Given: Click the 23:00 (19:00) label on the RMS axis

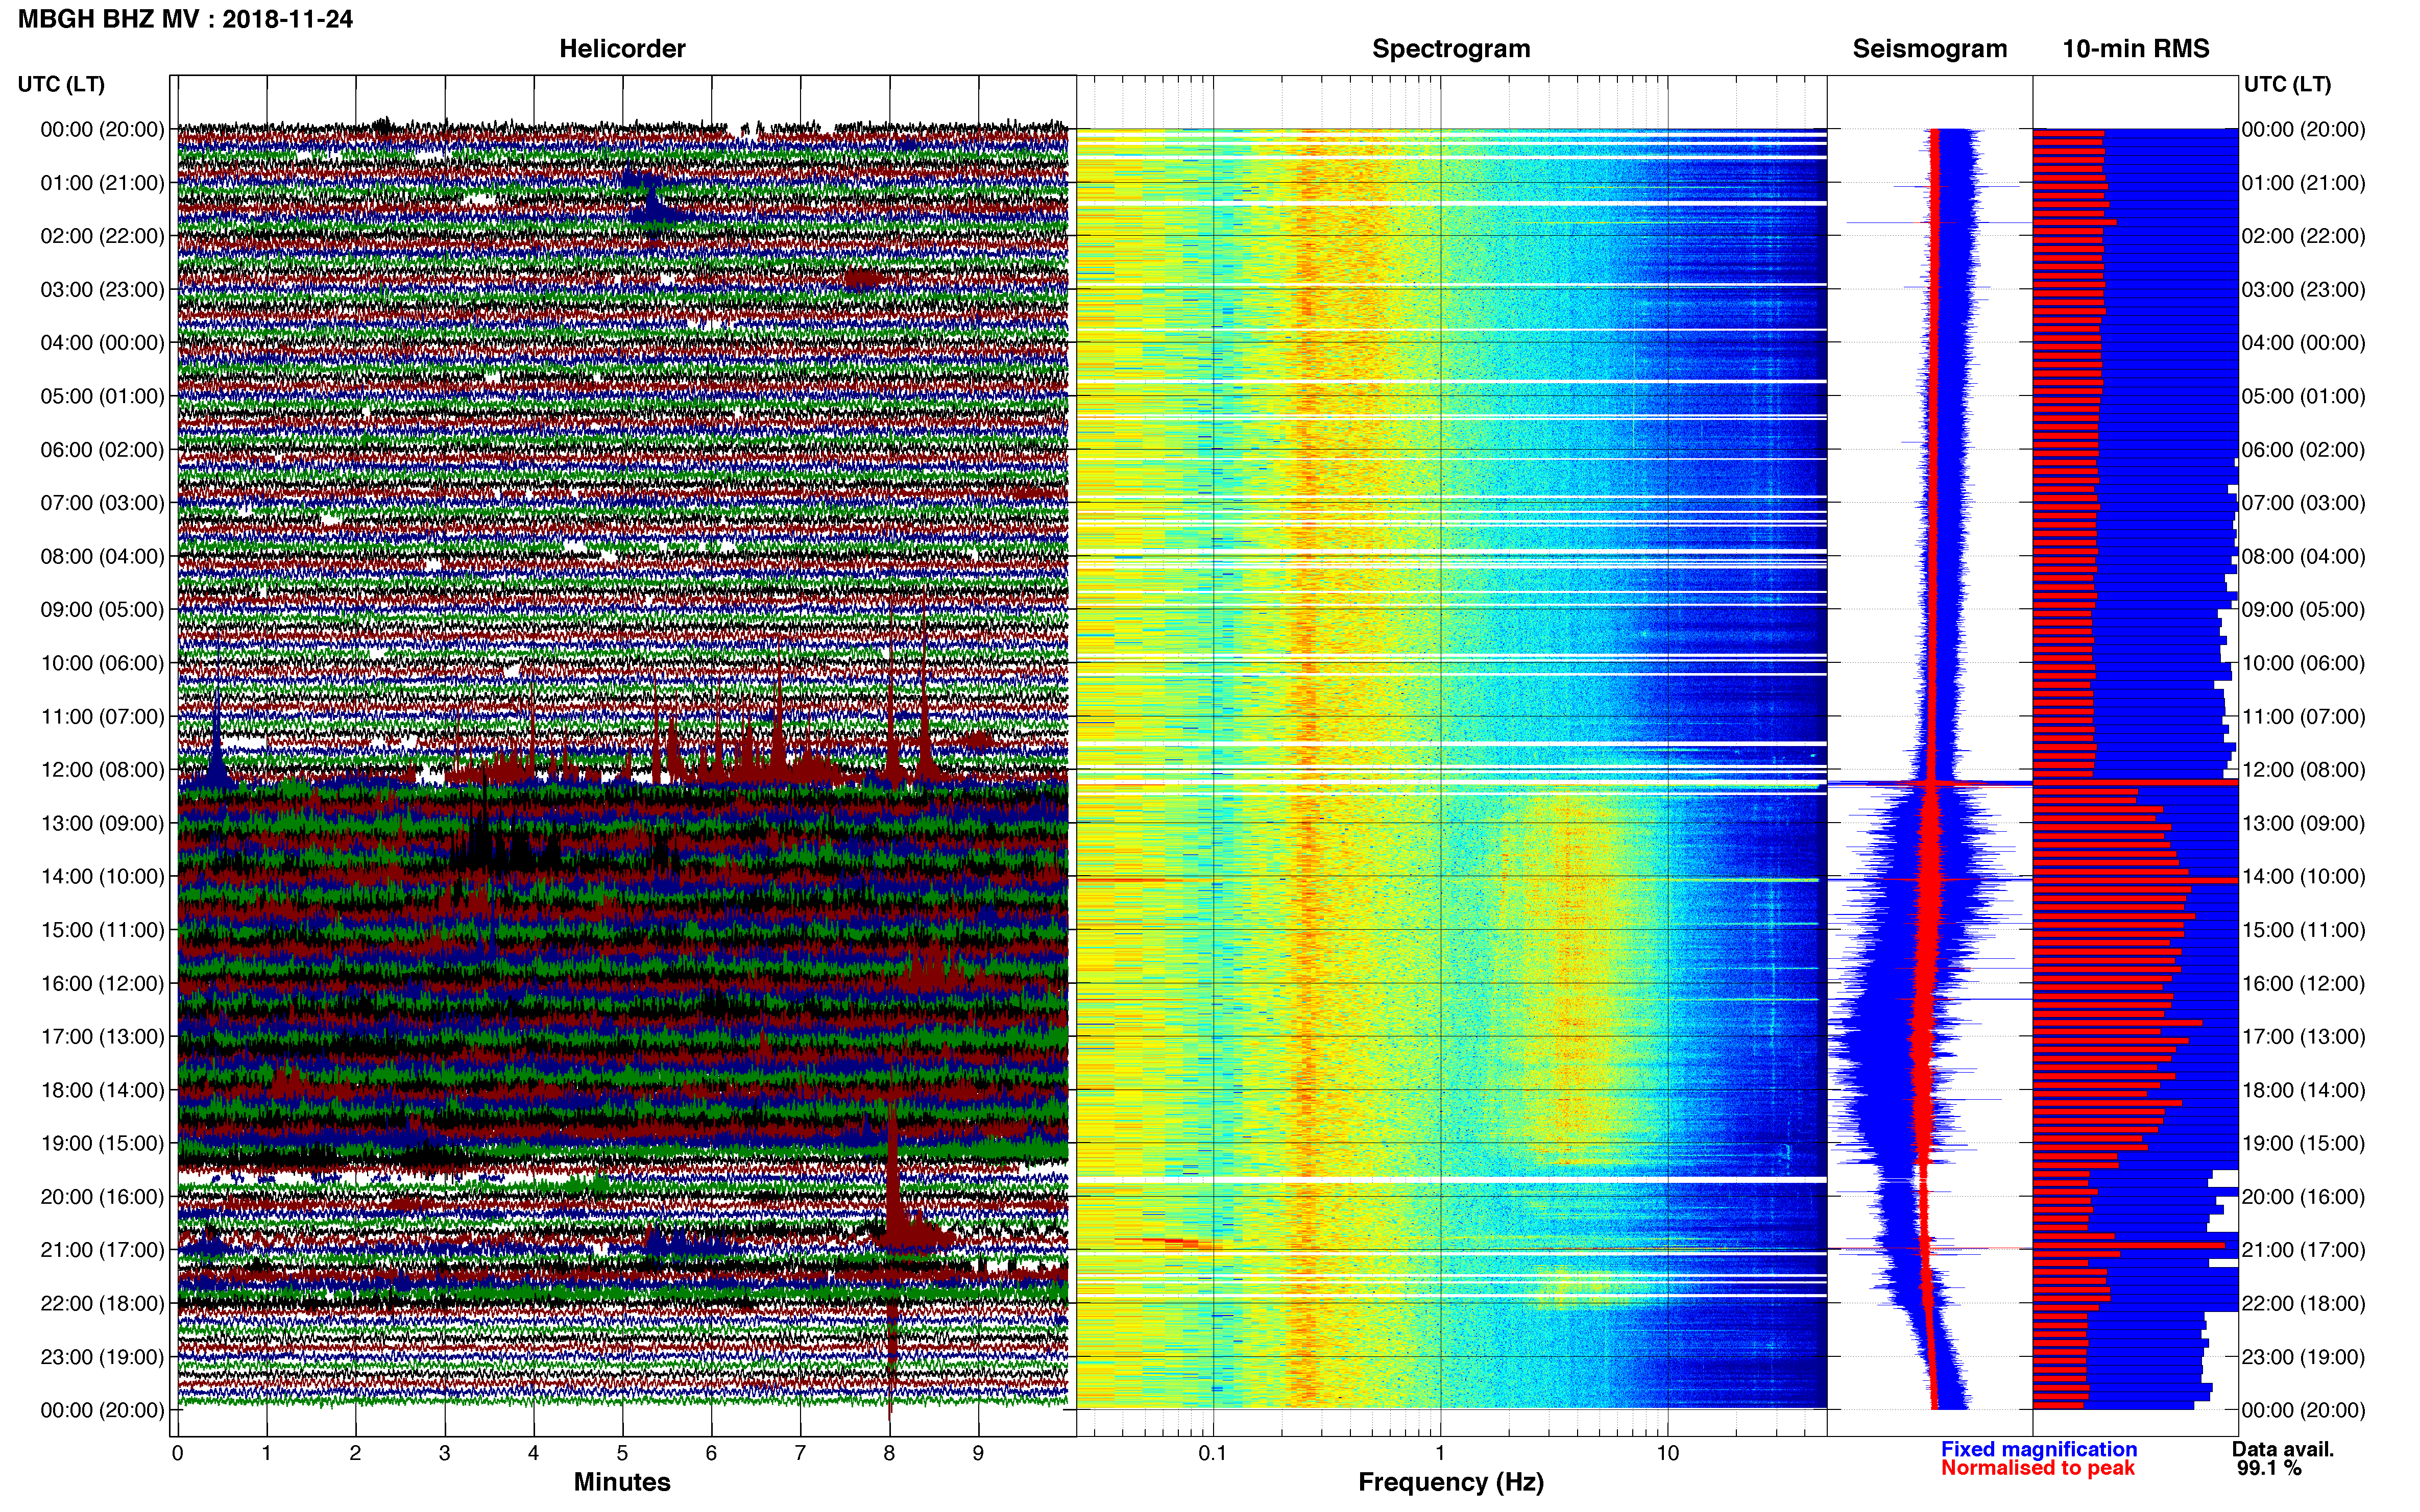Looking at the screenshot, I should pos(2304,1356).
